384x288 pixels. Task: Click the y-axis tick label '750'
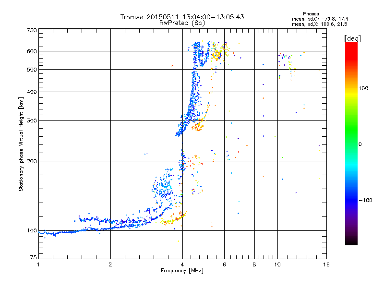point(32,30)
